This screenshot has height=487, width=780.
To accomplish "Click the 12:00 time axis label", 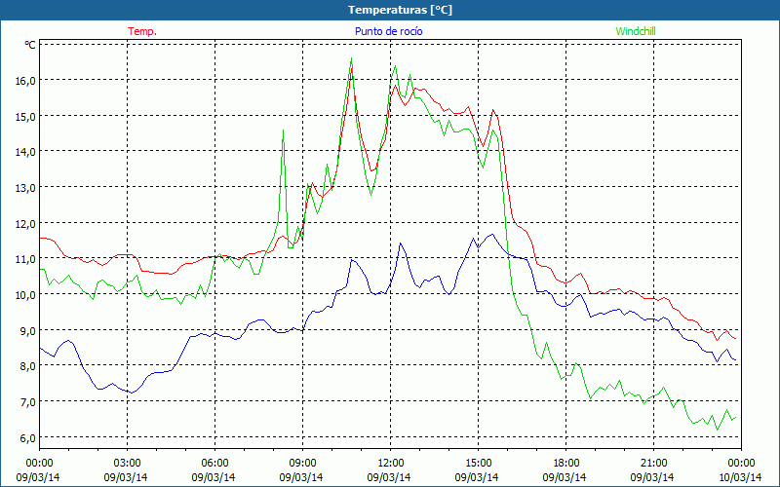I will [x=391, y=464].
